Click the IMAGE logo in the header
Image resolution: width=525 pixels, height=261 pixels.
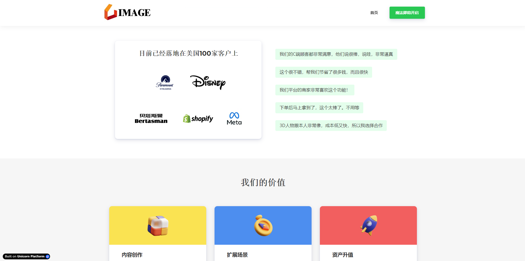[x=127, y=12]
